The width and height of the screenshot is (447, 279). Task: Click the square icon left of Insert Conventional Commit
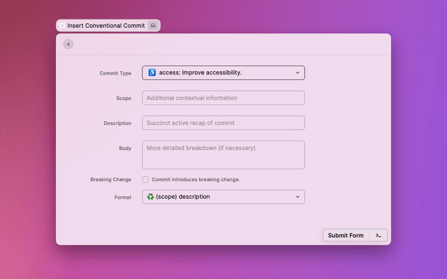coord(62,25)
